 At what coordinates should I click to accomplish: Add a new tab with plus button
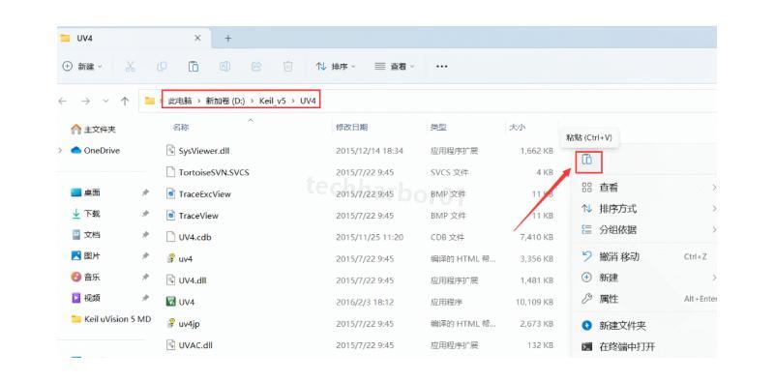click(x=227, y=38)
